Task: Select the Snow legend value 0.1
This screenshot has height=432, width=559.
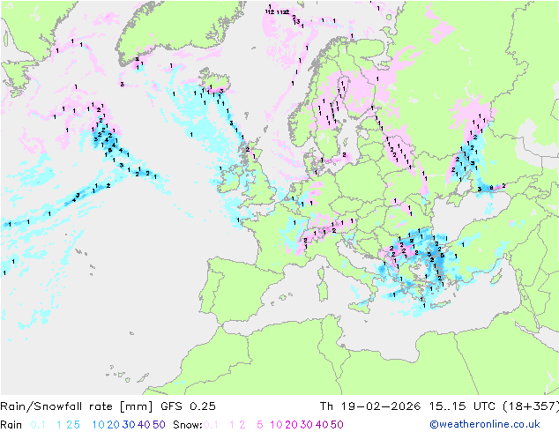Action: click(211, 425)
